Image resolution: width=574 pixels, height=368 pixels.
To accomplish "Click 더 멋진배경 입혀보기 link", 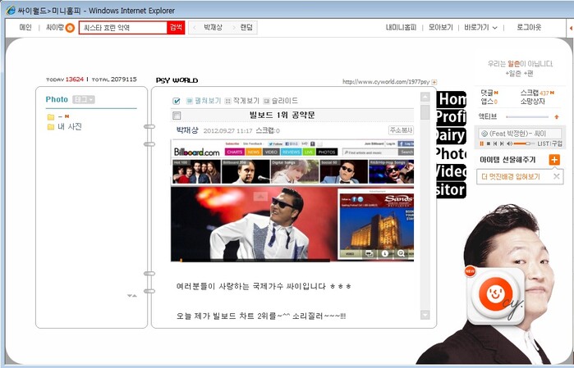I will (x=511, y=177).
